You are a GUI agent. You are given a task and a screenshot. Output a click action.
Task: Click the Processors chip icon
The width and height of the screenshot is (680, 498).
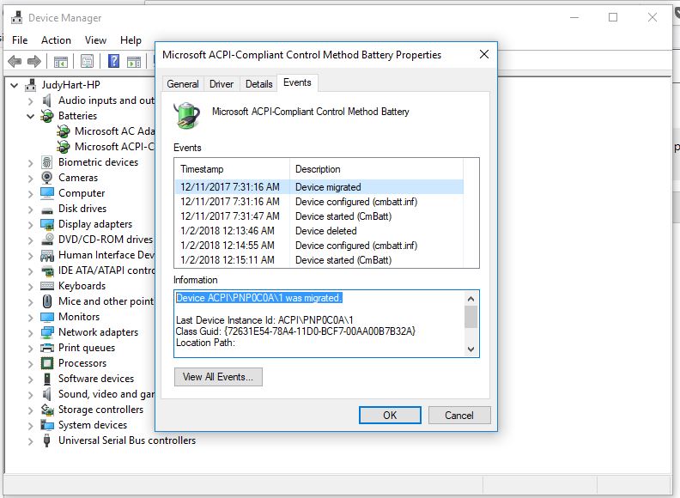[x=47, y=363]
